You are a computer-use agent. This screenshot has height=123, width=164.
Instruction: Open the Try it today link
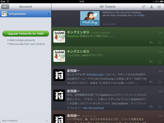(139, 15)
